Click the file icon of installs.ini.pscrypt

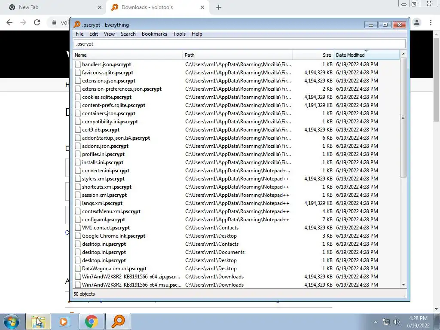pyautogui.click(x=78, y=162)
